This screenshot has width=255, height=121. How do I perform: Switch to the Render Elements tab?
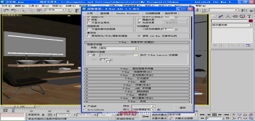127,13
